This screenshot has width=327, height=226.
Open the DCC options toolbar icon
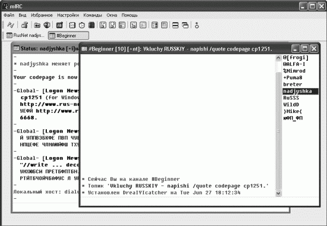[x=122, y=25]
